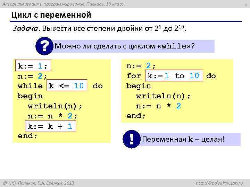This screenshot has height=187, width=250.
Task: Click the 'Задача. Вывести все степени двойки' line
Action: tap(99, 28)
